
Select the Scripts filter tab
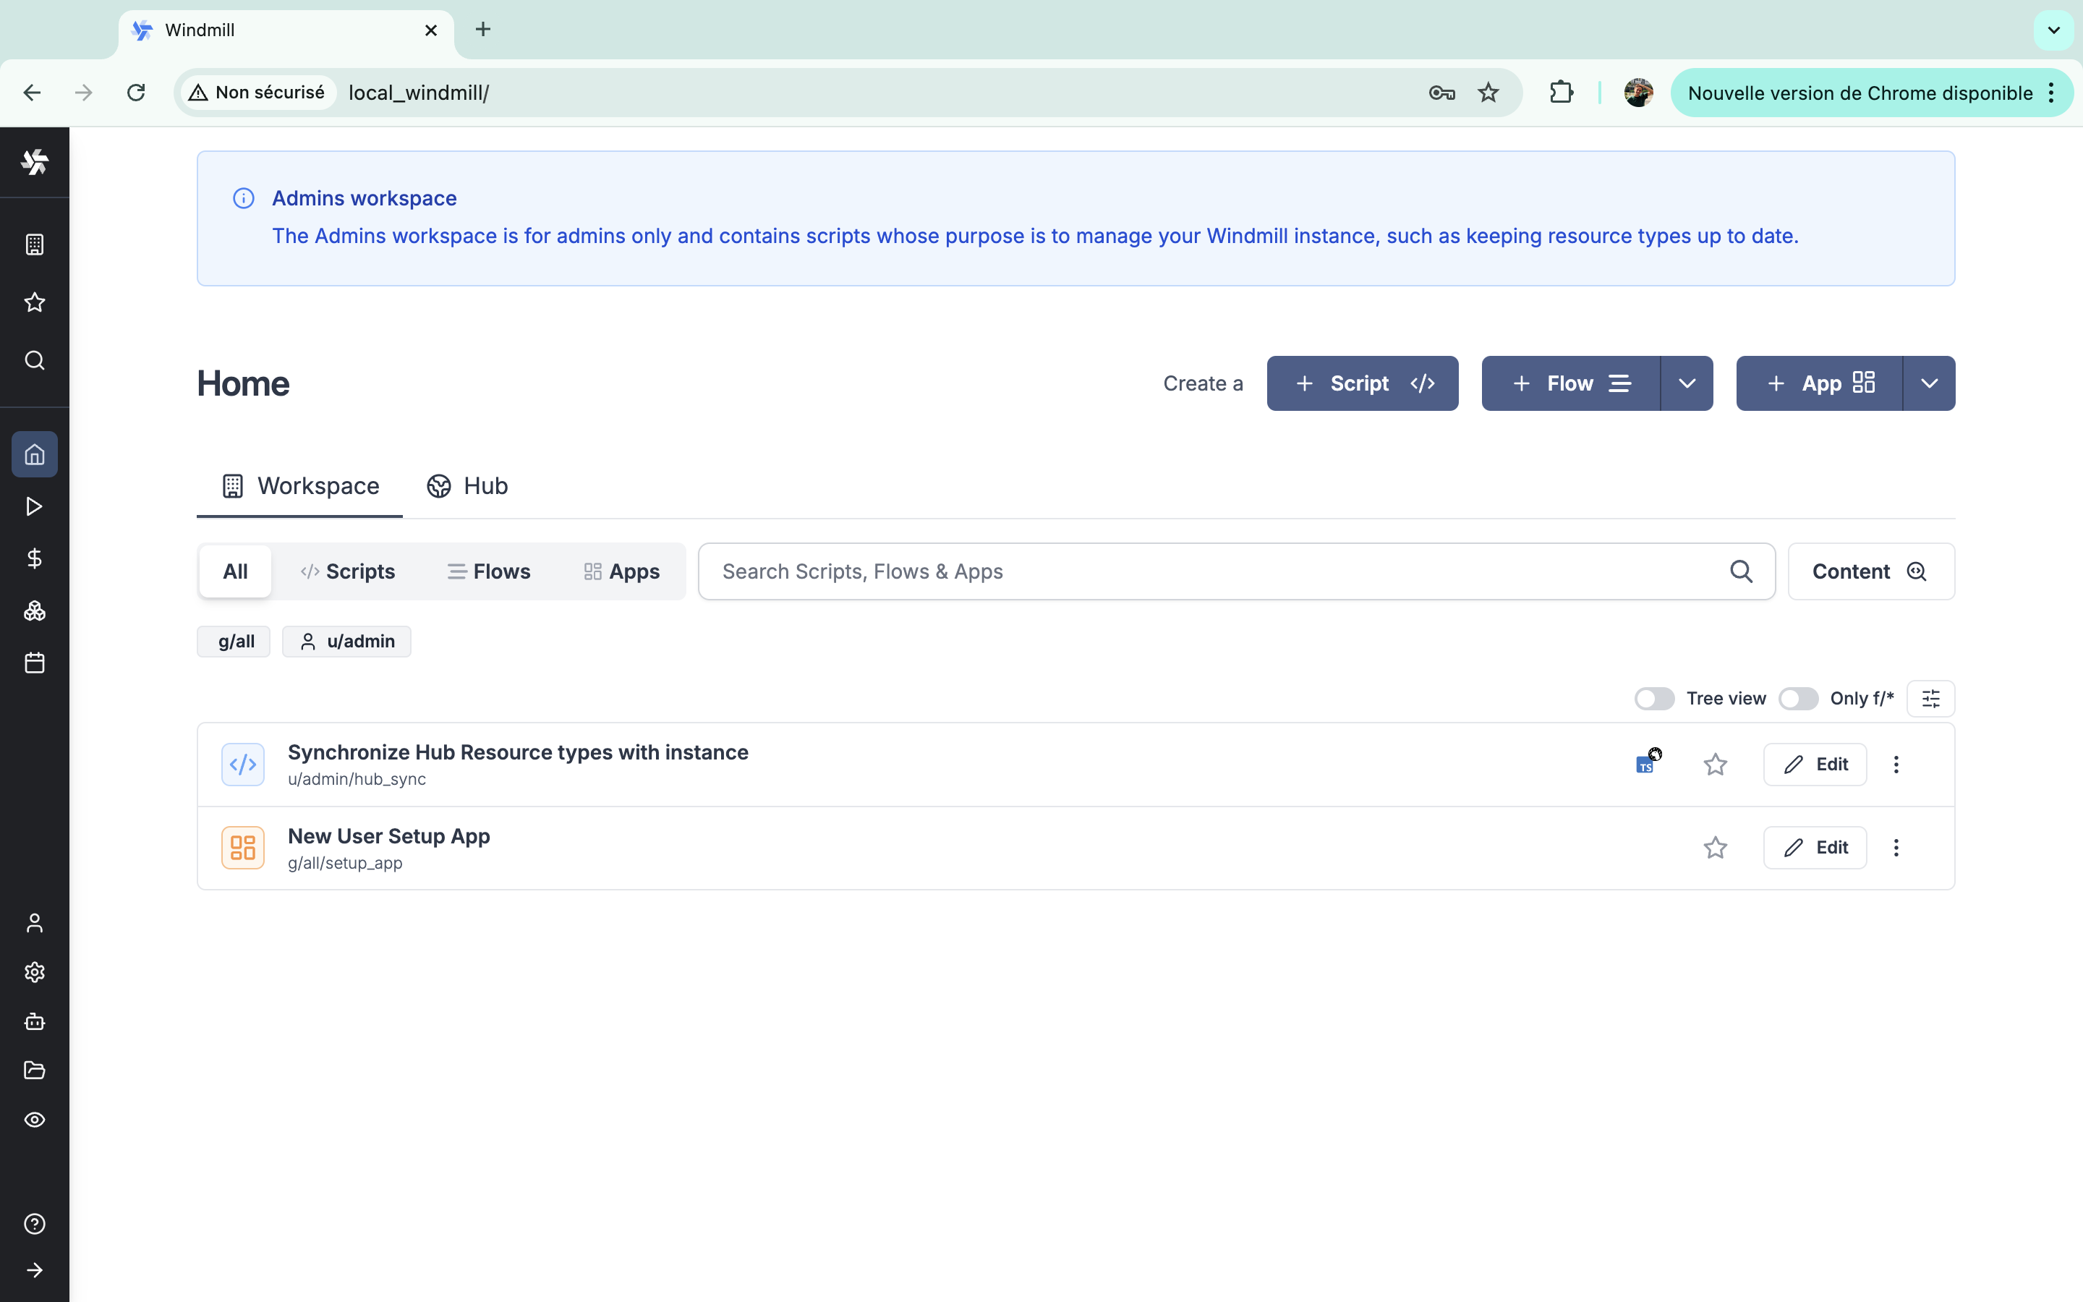coord(347,571)
